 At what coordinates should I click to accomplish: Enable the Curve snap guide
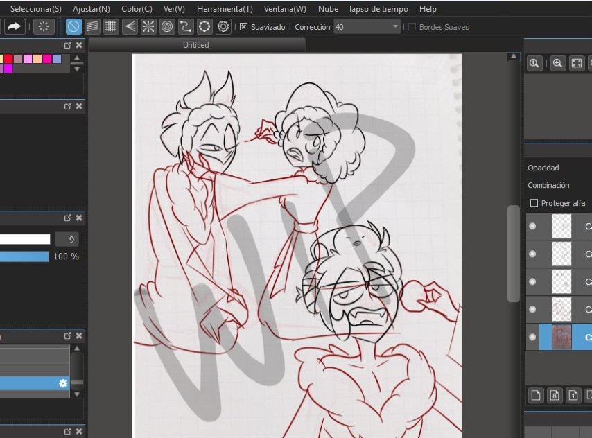(185, 27)
